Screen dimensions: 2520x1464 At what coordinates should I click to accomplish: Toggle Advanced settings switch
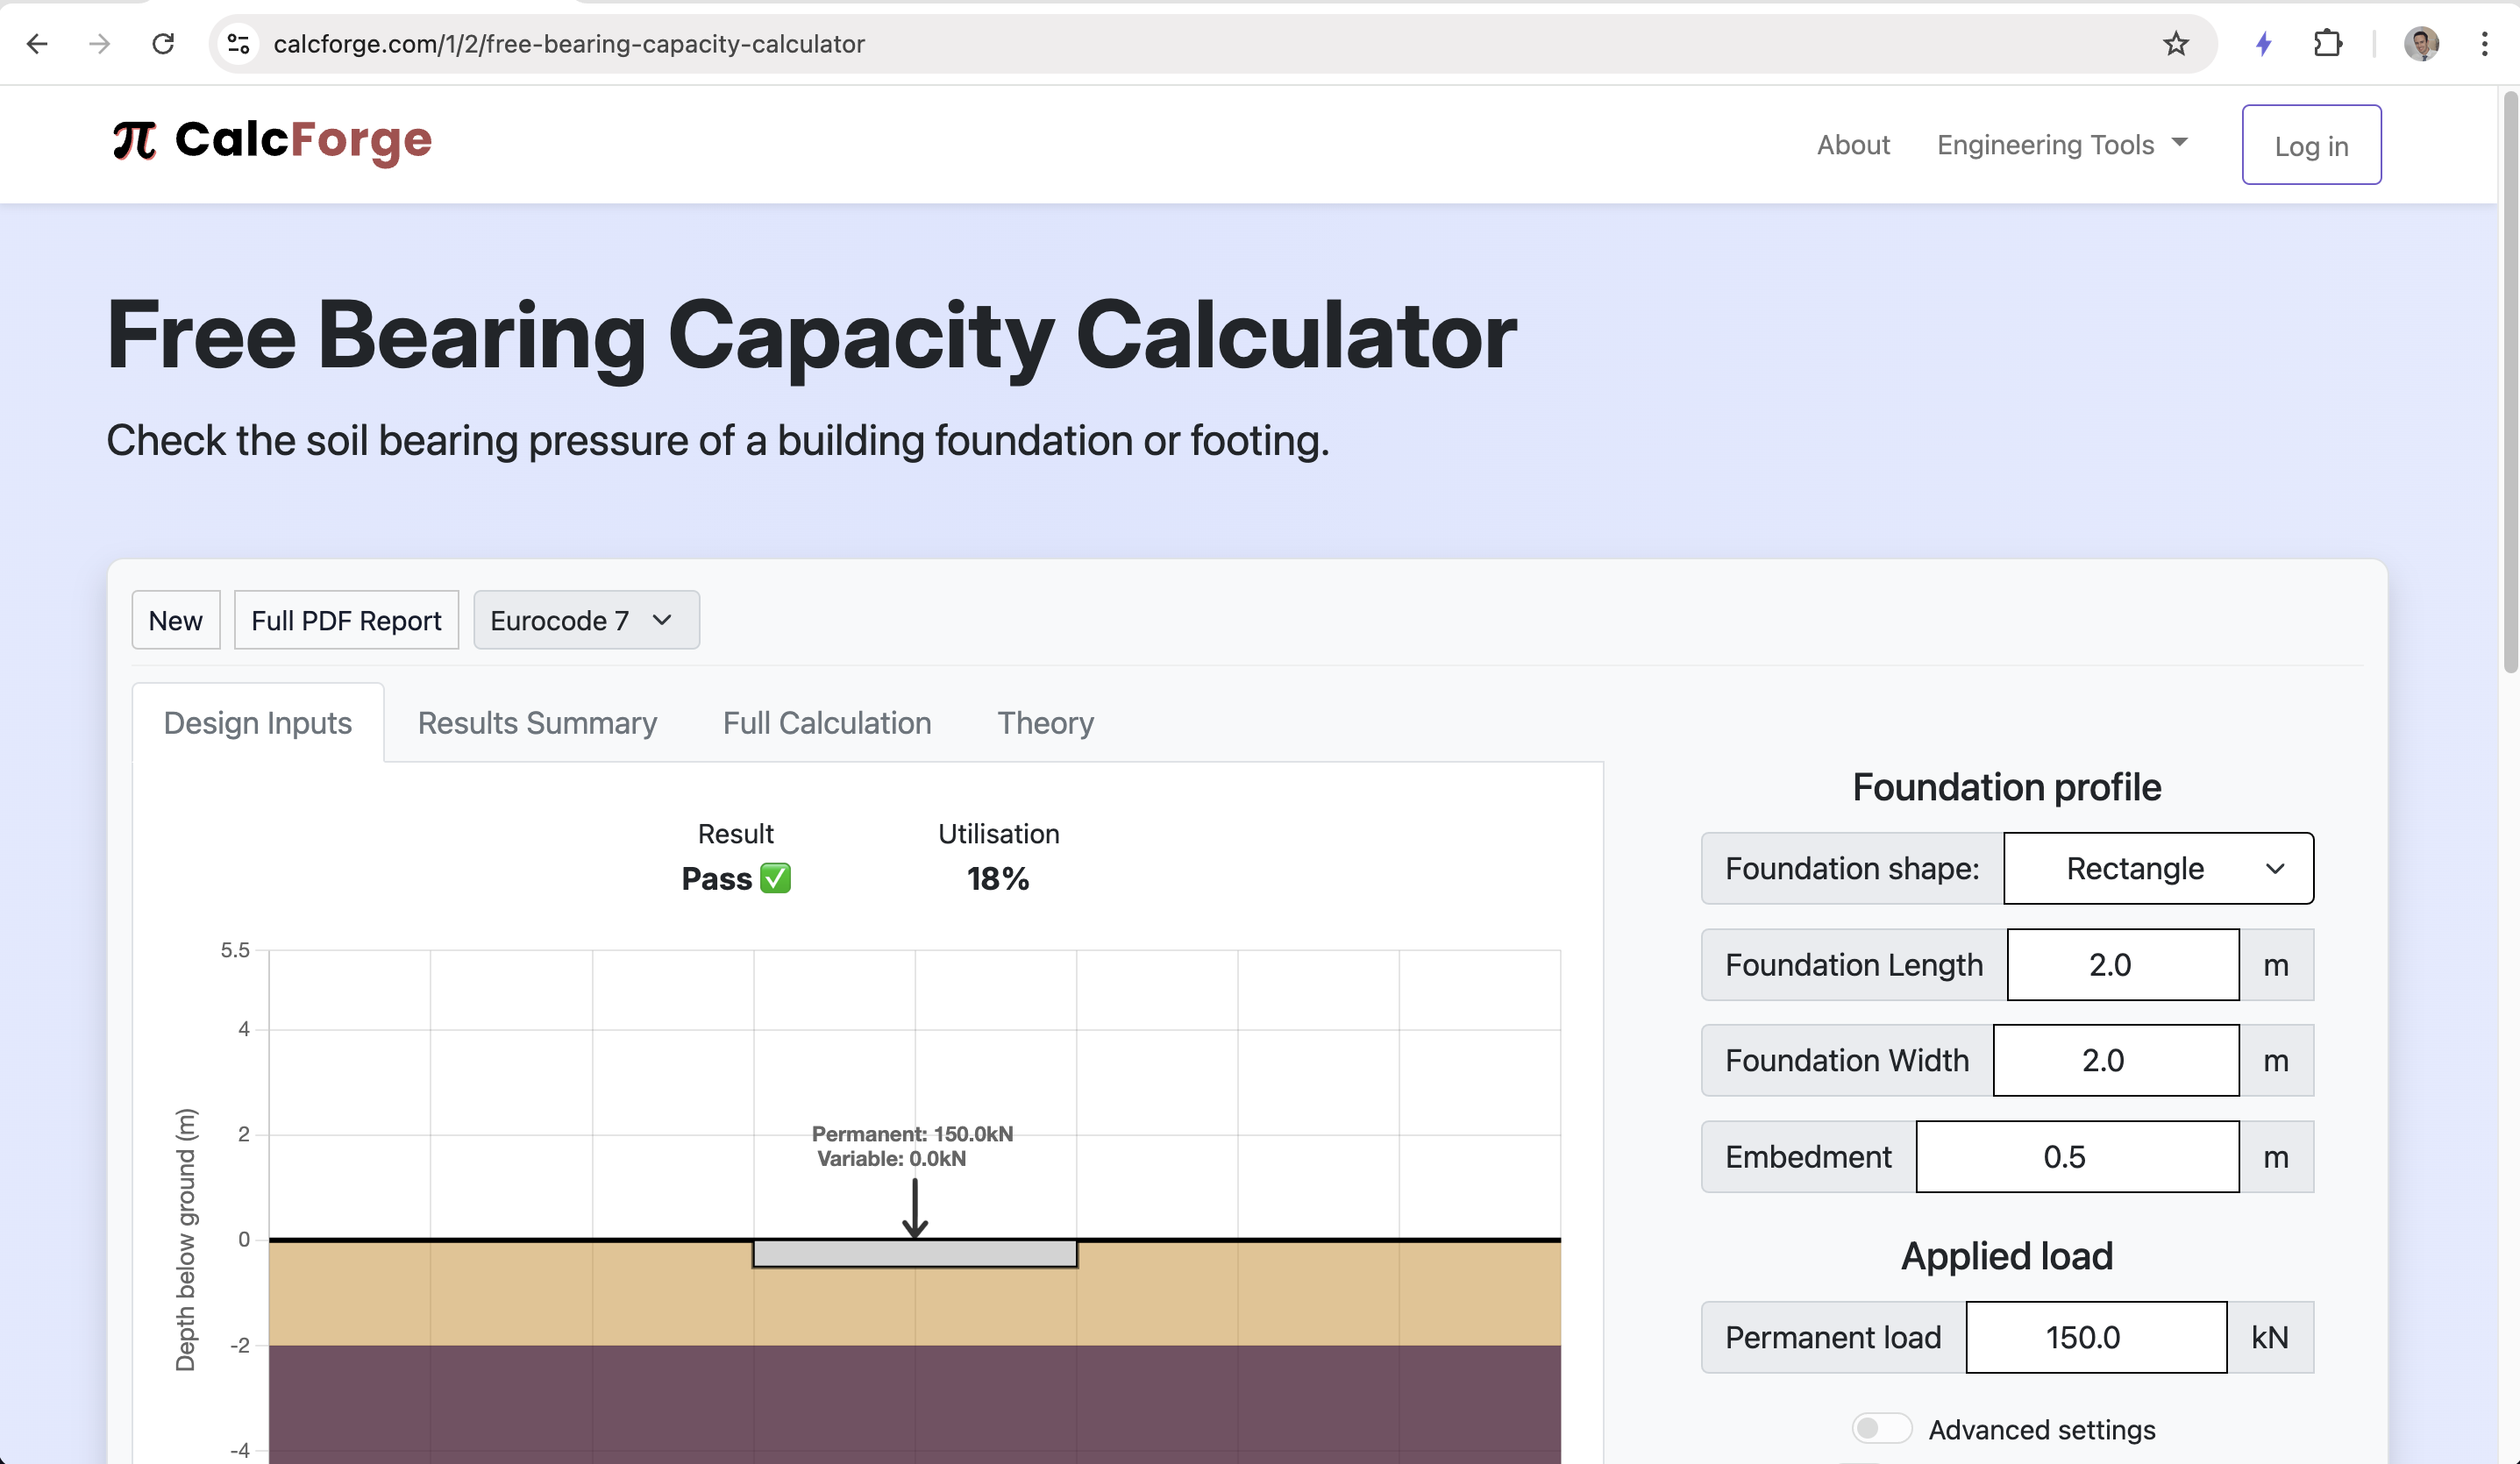click(x=1880, y=1428)
